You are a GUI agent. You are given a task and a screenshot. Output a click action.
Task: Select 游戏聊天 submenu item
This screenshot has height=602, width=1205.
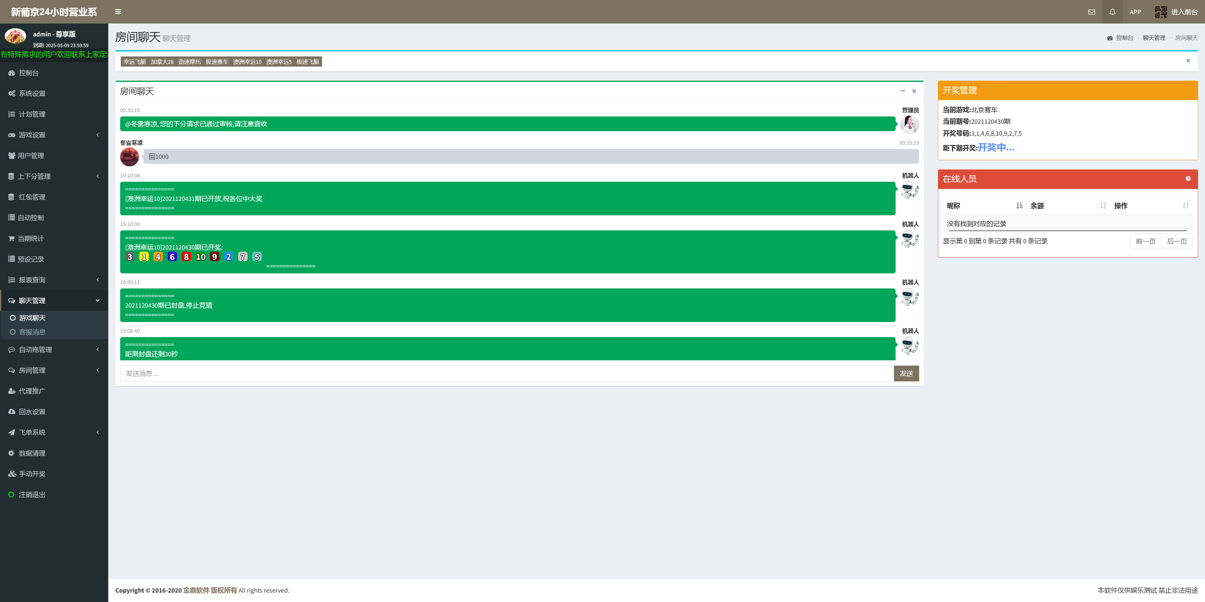[32, 318]
